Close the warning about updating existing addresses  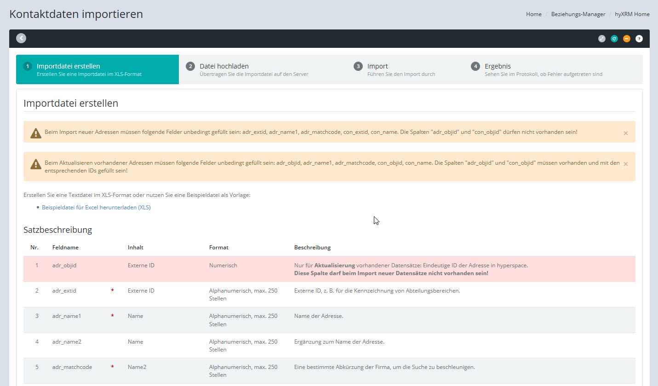point(625,164)
